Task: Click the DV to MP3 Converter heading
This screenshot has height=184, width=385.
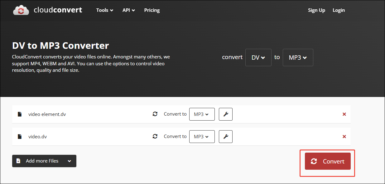Action: (60, 46)
